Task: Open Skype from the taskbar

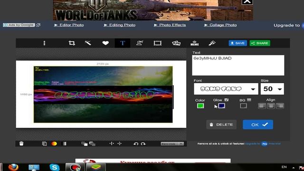Action: [x=55, y=167]
